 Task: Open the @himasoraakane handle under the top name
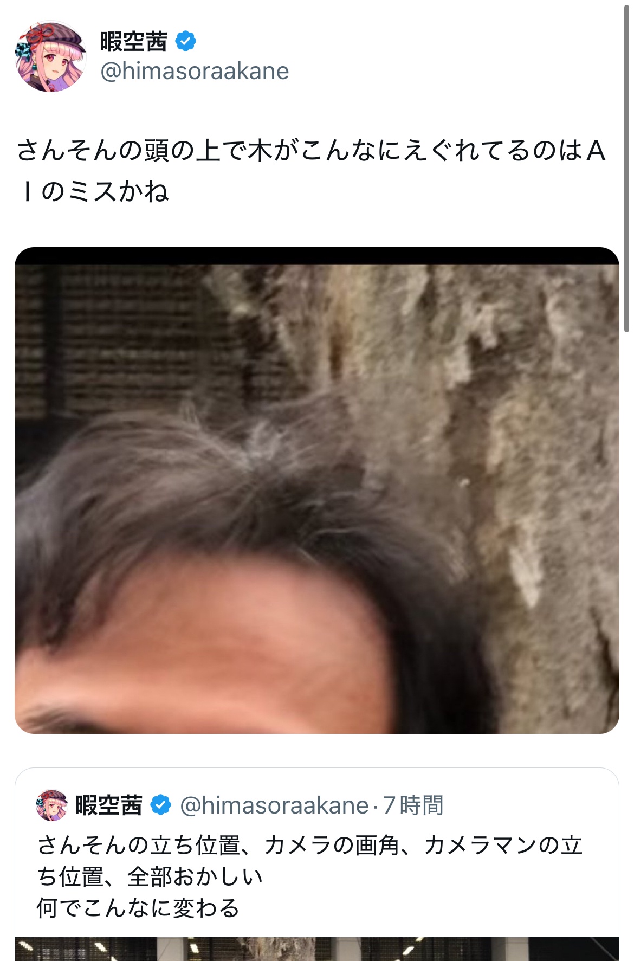pos(195,71)
